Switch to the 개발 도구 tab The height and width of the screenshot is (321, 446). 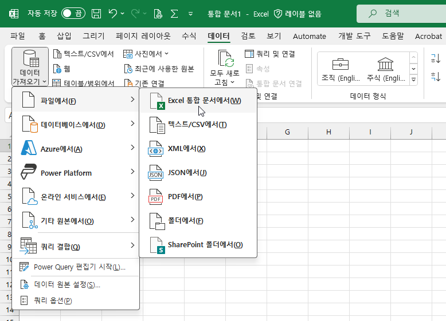[x=354, y=36]
